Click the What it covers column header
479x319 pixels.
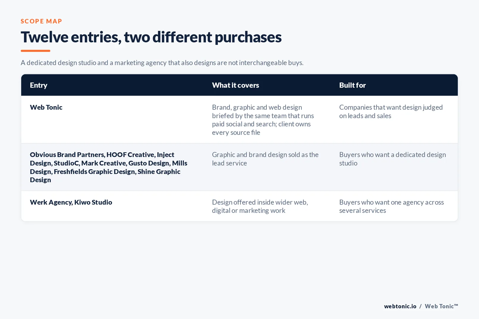click(x=236, y=85)
